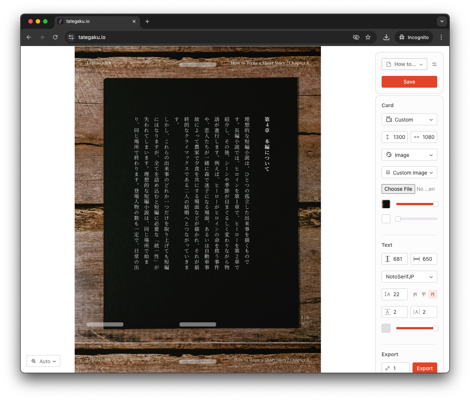The width and height of the screenshot is (470, 400).
Task: Open the NotoSerifJP font dropdown
Action: coord(409,277)
